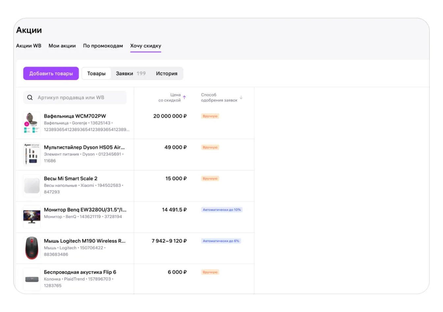Click the Вафельница WCM702PW product title
This screenshot has width=443, height=312.
coord(75,116)
